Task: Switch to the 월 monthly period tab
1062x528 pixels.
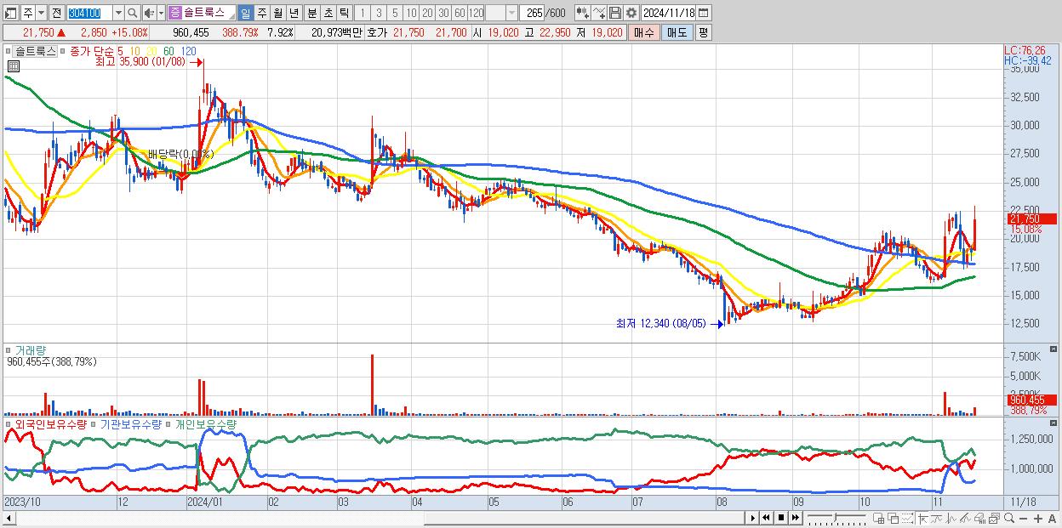Action: point(277,13)
